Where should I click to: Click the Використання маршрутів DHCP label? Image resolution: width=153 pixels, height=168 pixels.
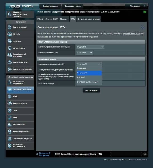coord(51,64)
